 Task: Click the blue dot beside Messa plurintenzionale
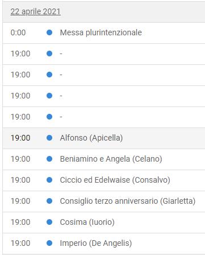pos(49,32)
